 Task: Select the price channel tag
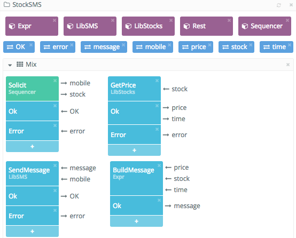pyautogui.click(x=196, y=47)
